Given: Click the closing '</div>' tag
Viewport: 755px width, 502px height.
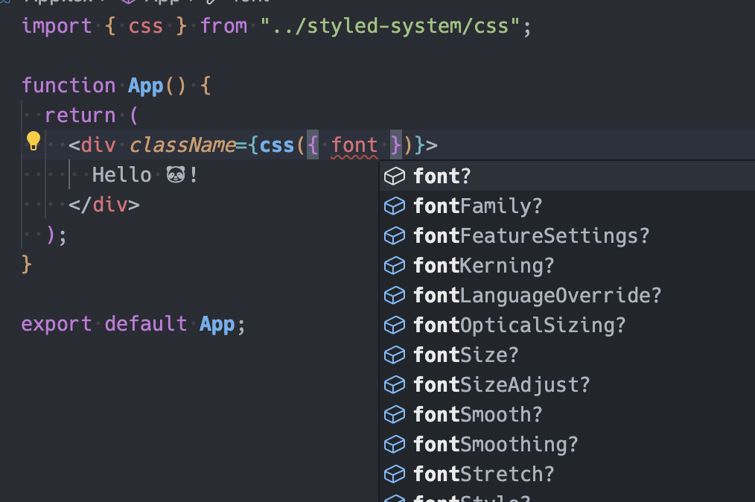Looking at the screenshot, I should [x=104, y=205].
